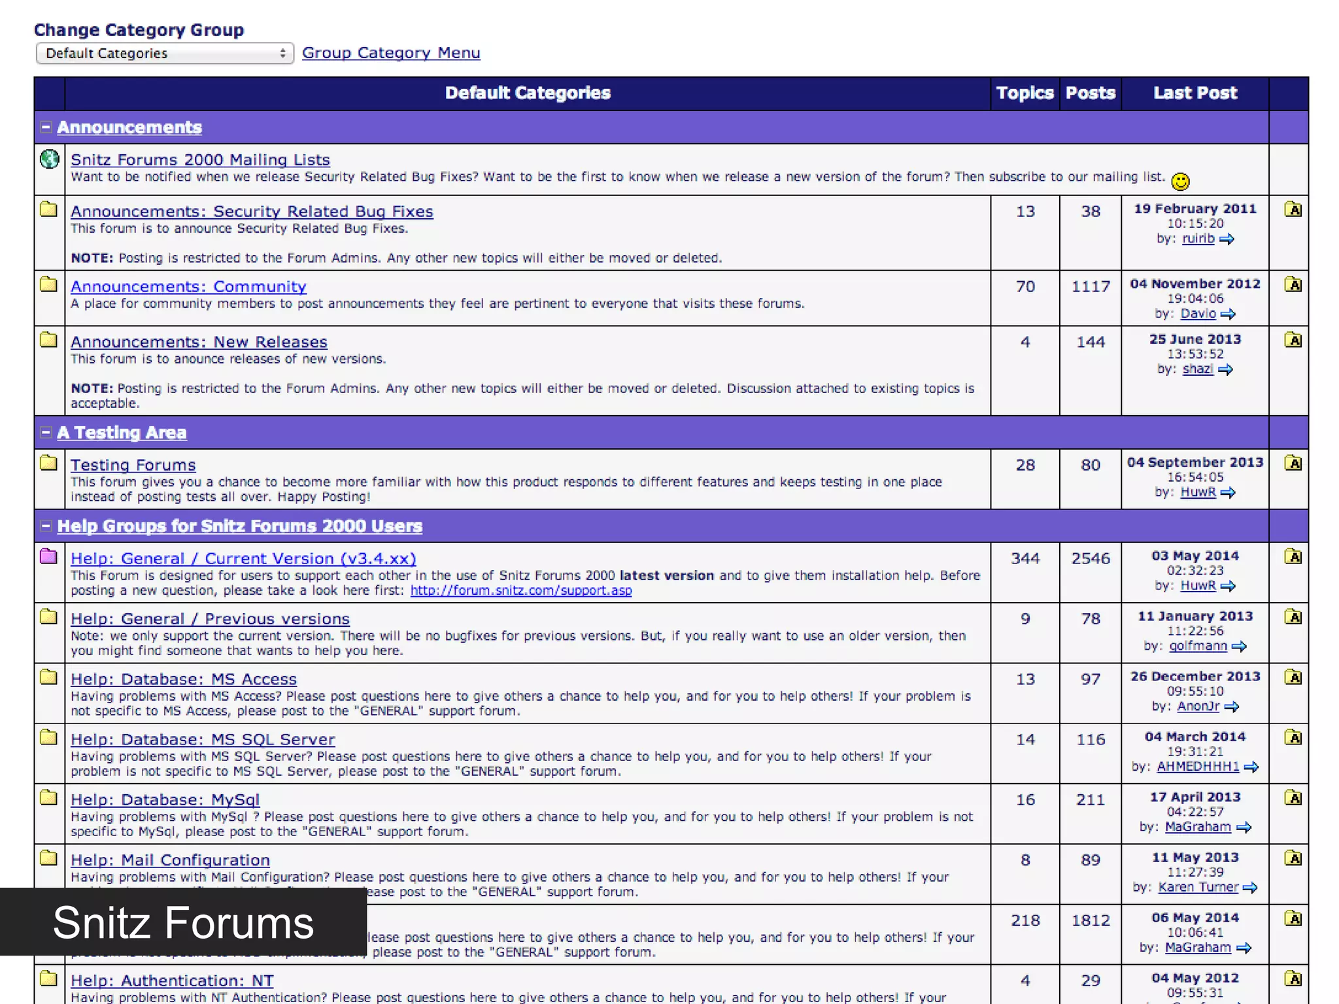The width and height of the screenshot is (1339, 1004).
Task: Open Karen Turner's profile link
Action: tap(1198, 887)
